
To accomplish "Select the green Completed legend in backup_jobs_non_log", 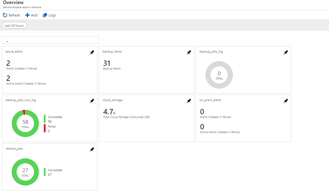I will click(53, 119).
